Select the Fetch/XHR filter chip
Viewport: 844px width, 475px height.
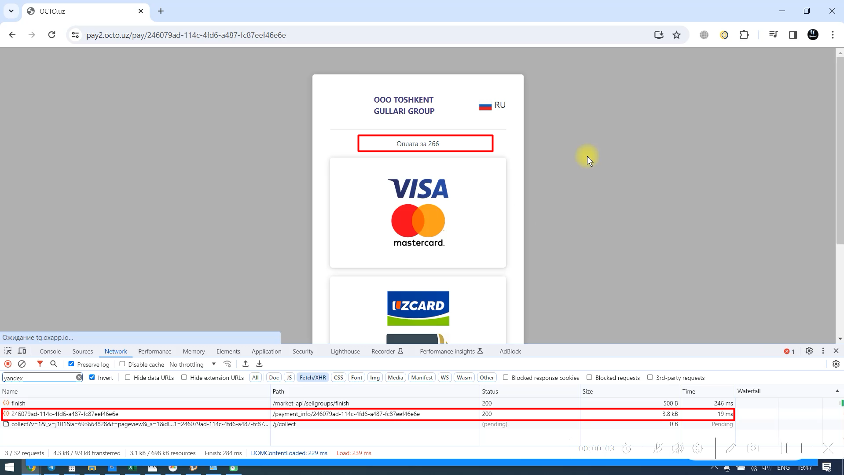[313, 378]
